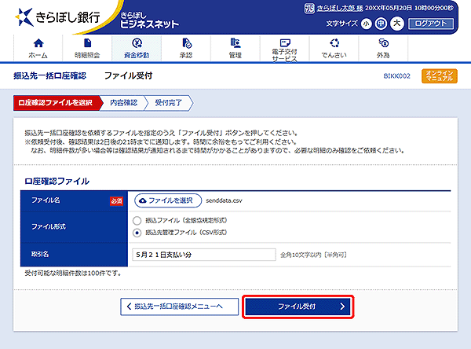Screen dimensions: 471x349
Task: Open the 外為 foreign exchange icon
Action: [383, 43]
